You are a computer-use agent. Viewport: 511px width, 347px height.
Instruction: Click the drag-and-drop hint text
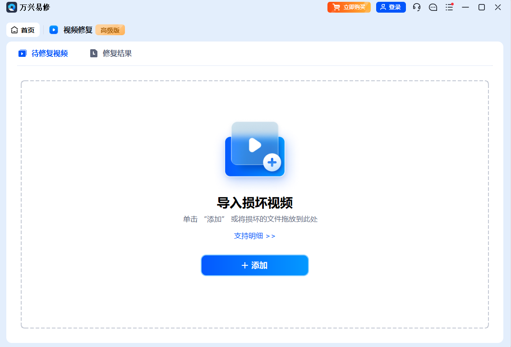pos(250,219)
